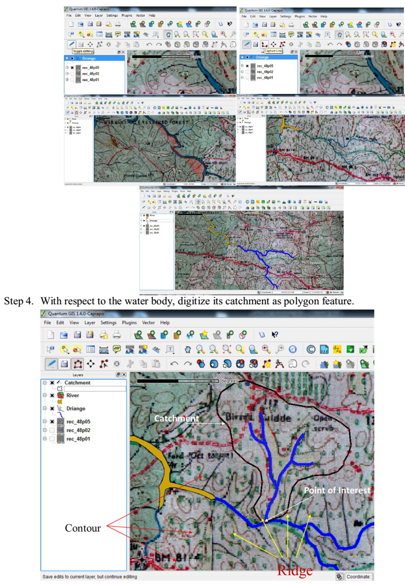Click Undo arrow in bottom editing toolbar
This screenshot has height=584, width=405.
tap(174, 363)
